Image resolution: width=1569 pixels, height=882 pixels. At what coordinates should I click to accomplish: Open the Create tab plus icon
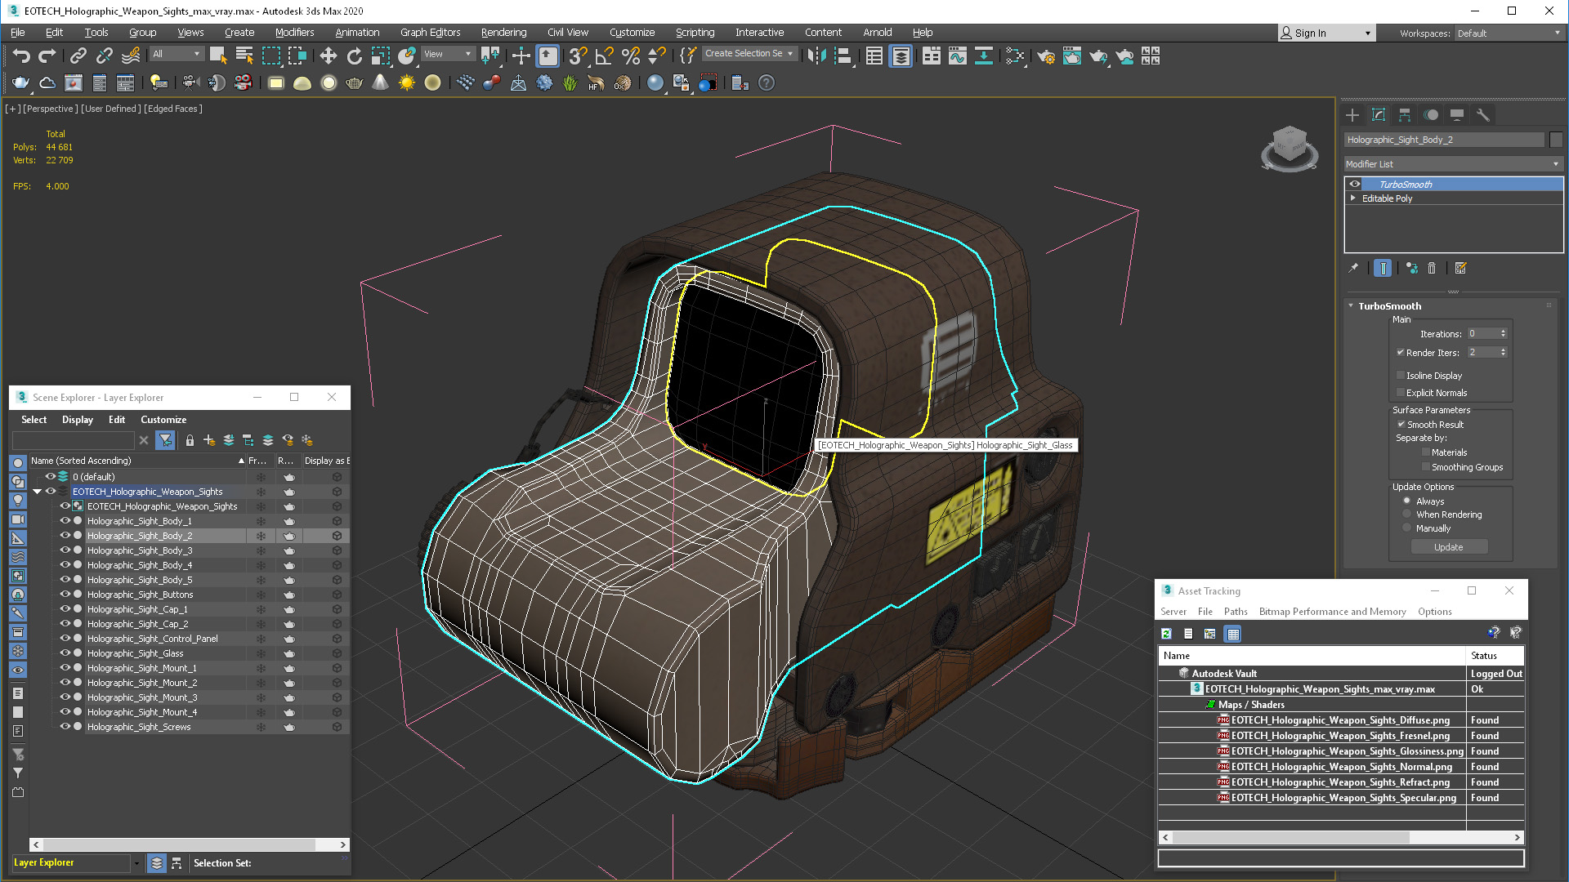point(1352,115)
